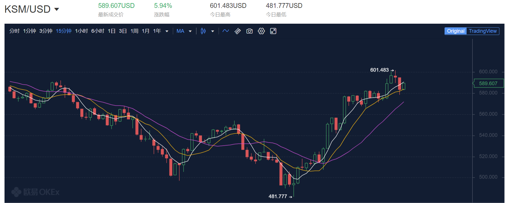The image size is (505, 203).
Task: Click the 601.483 high price marker
Action: [x=379, y=70]
